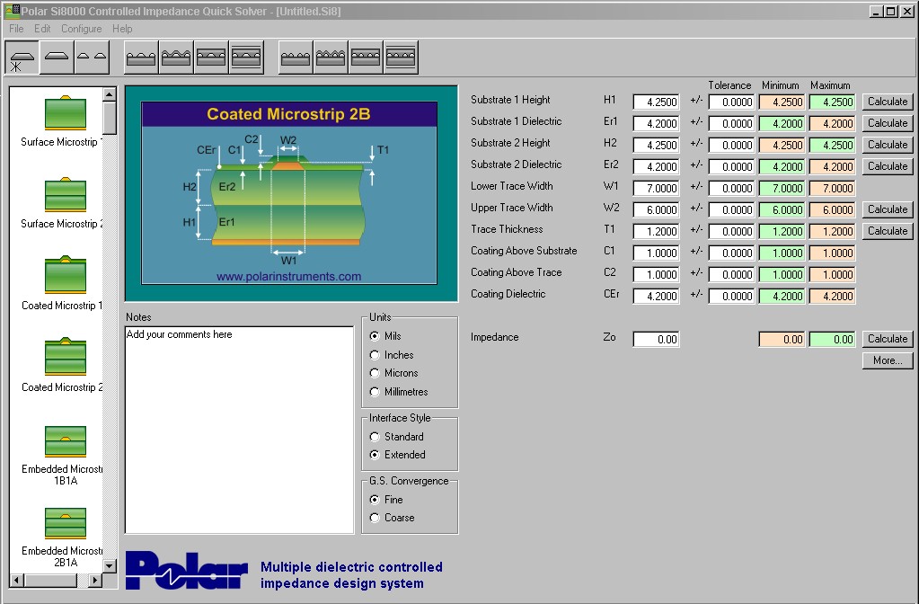Choose offset differential coplanar icon ending the toolbar
Viewport: 919px width, 604px height.
402,58
